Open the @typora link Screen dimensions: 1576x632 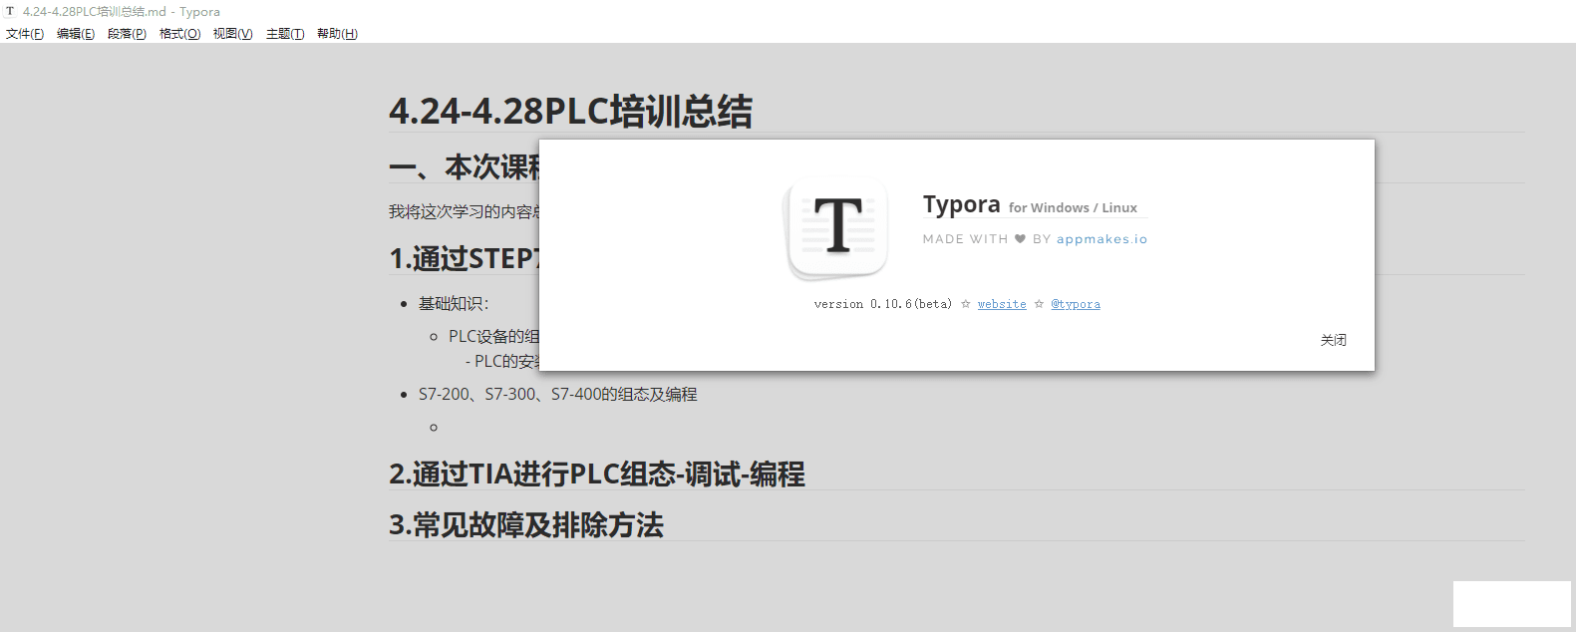1076,304
